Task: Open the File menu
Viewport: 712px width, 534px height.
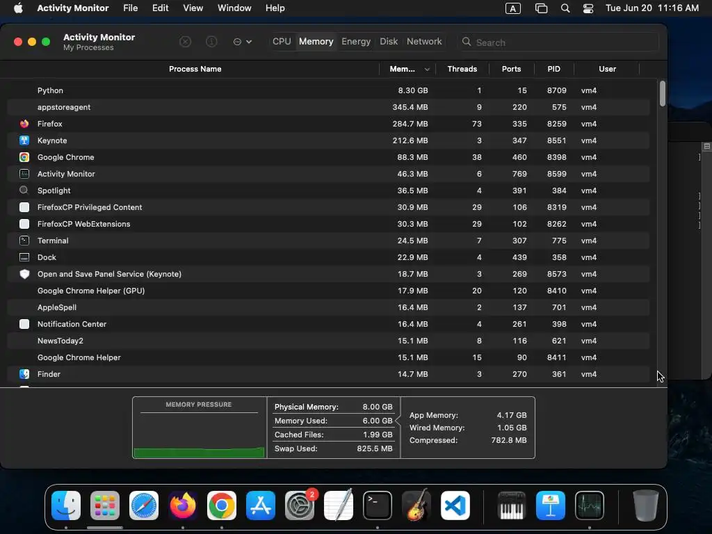Action: pos(130,8)
